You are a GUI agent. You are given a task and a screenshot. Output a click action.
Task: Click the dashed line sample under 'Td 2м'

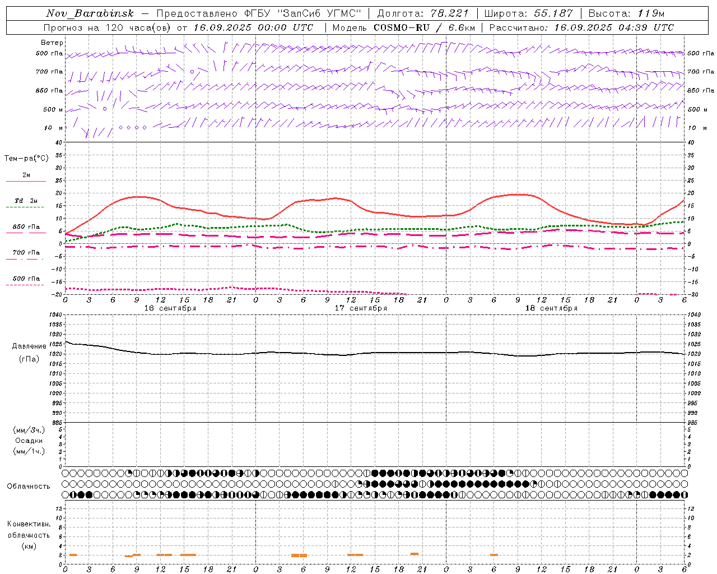pos(26,207)
